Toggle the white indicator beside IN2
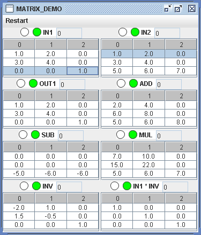Screen dimensions: 201x235 tap(123, 32)
